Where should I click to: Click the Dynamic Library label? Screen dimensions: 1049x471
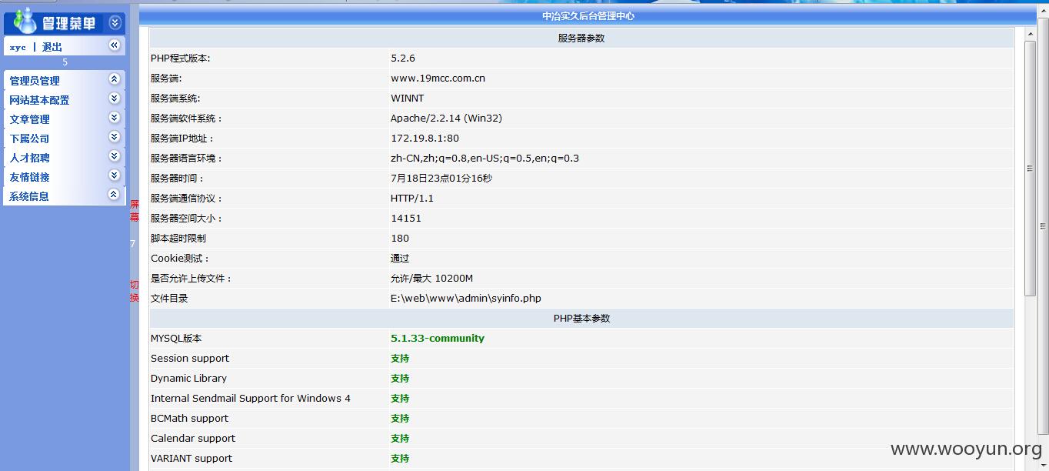[188, 379]
